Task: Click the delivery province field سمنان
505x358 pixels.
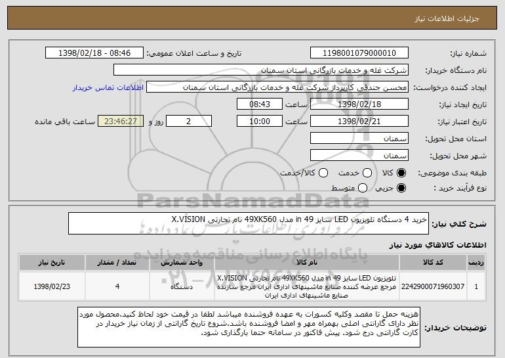Action: coord(359,139)
